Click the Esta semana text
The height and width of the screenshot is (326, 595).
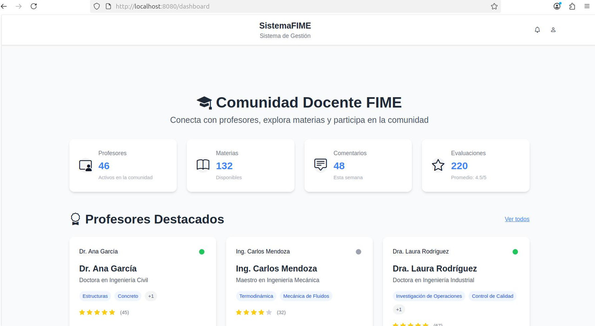pos(348,177)
